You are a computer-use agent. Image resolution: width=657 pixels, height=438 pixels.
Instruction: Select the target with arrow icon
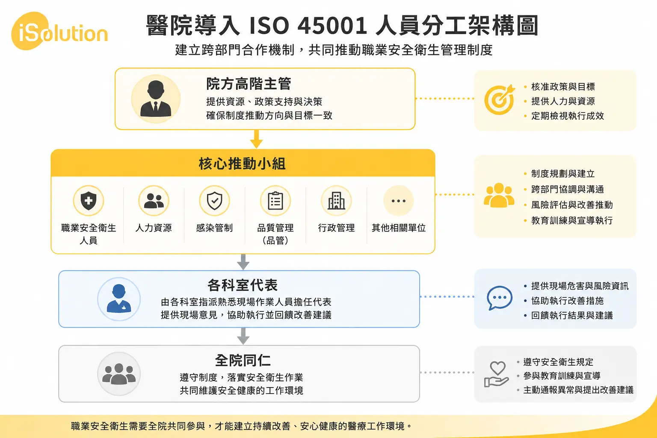click(499, 100)
